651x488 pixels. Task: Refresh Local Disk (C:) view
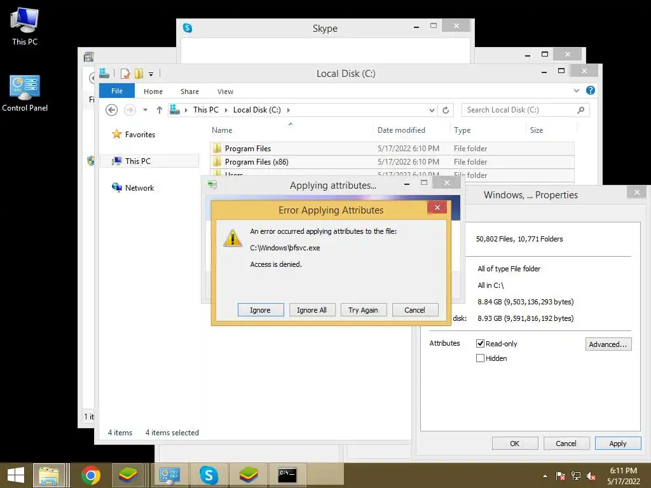(446, 110)
